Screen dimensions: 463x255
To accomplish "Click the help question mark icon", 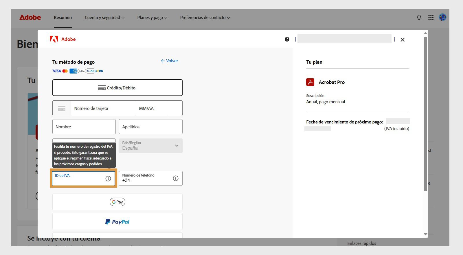I will 287,39.
